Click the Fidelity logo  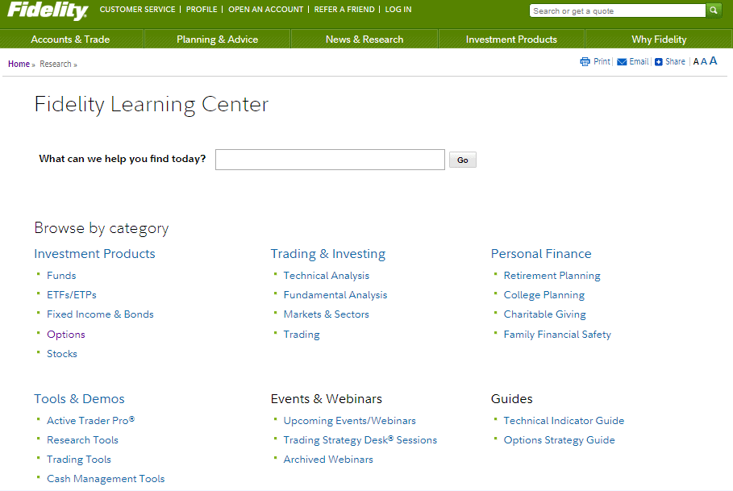point(48,10)
